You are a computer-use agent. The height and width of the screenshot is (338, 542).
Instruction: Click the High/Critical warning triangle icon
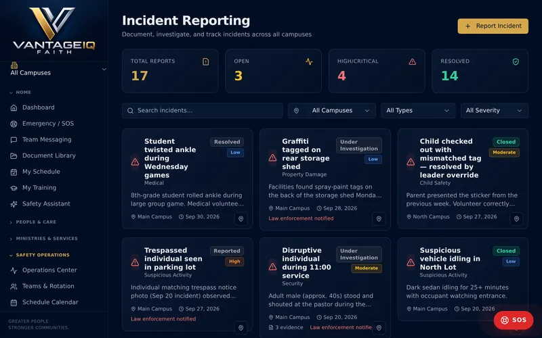(x=413, y=62)
